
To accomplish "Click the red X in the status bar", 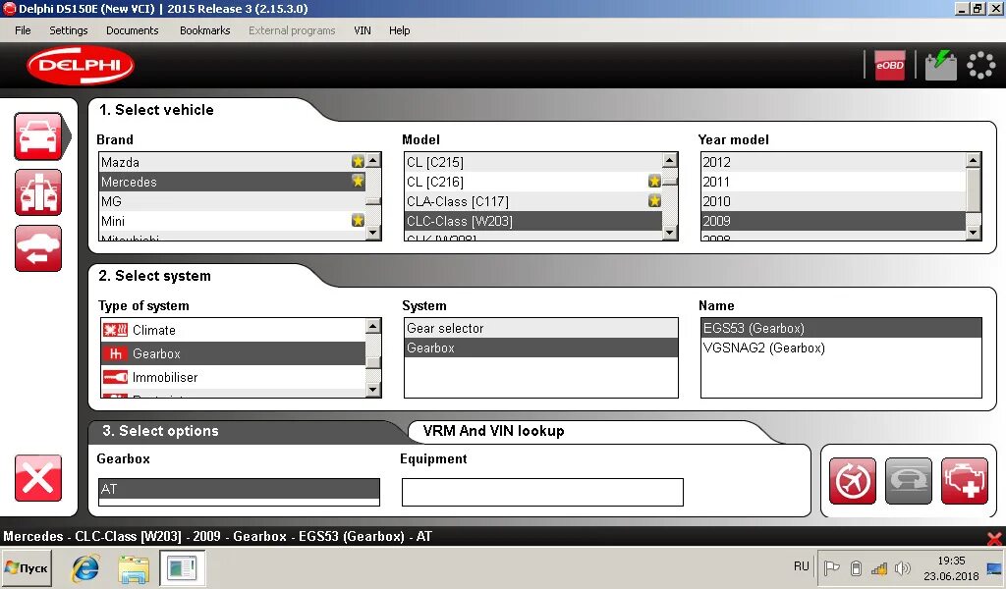I will [x=994, y=538].
